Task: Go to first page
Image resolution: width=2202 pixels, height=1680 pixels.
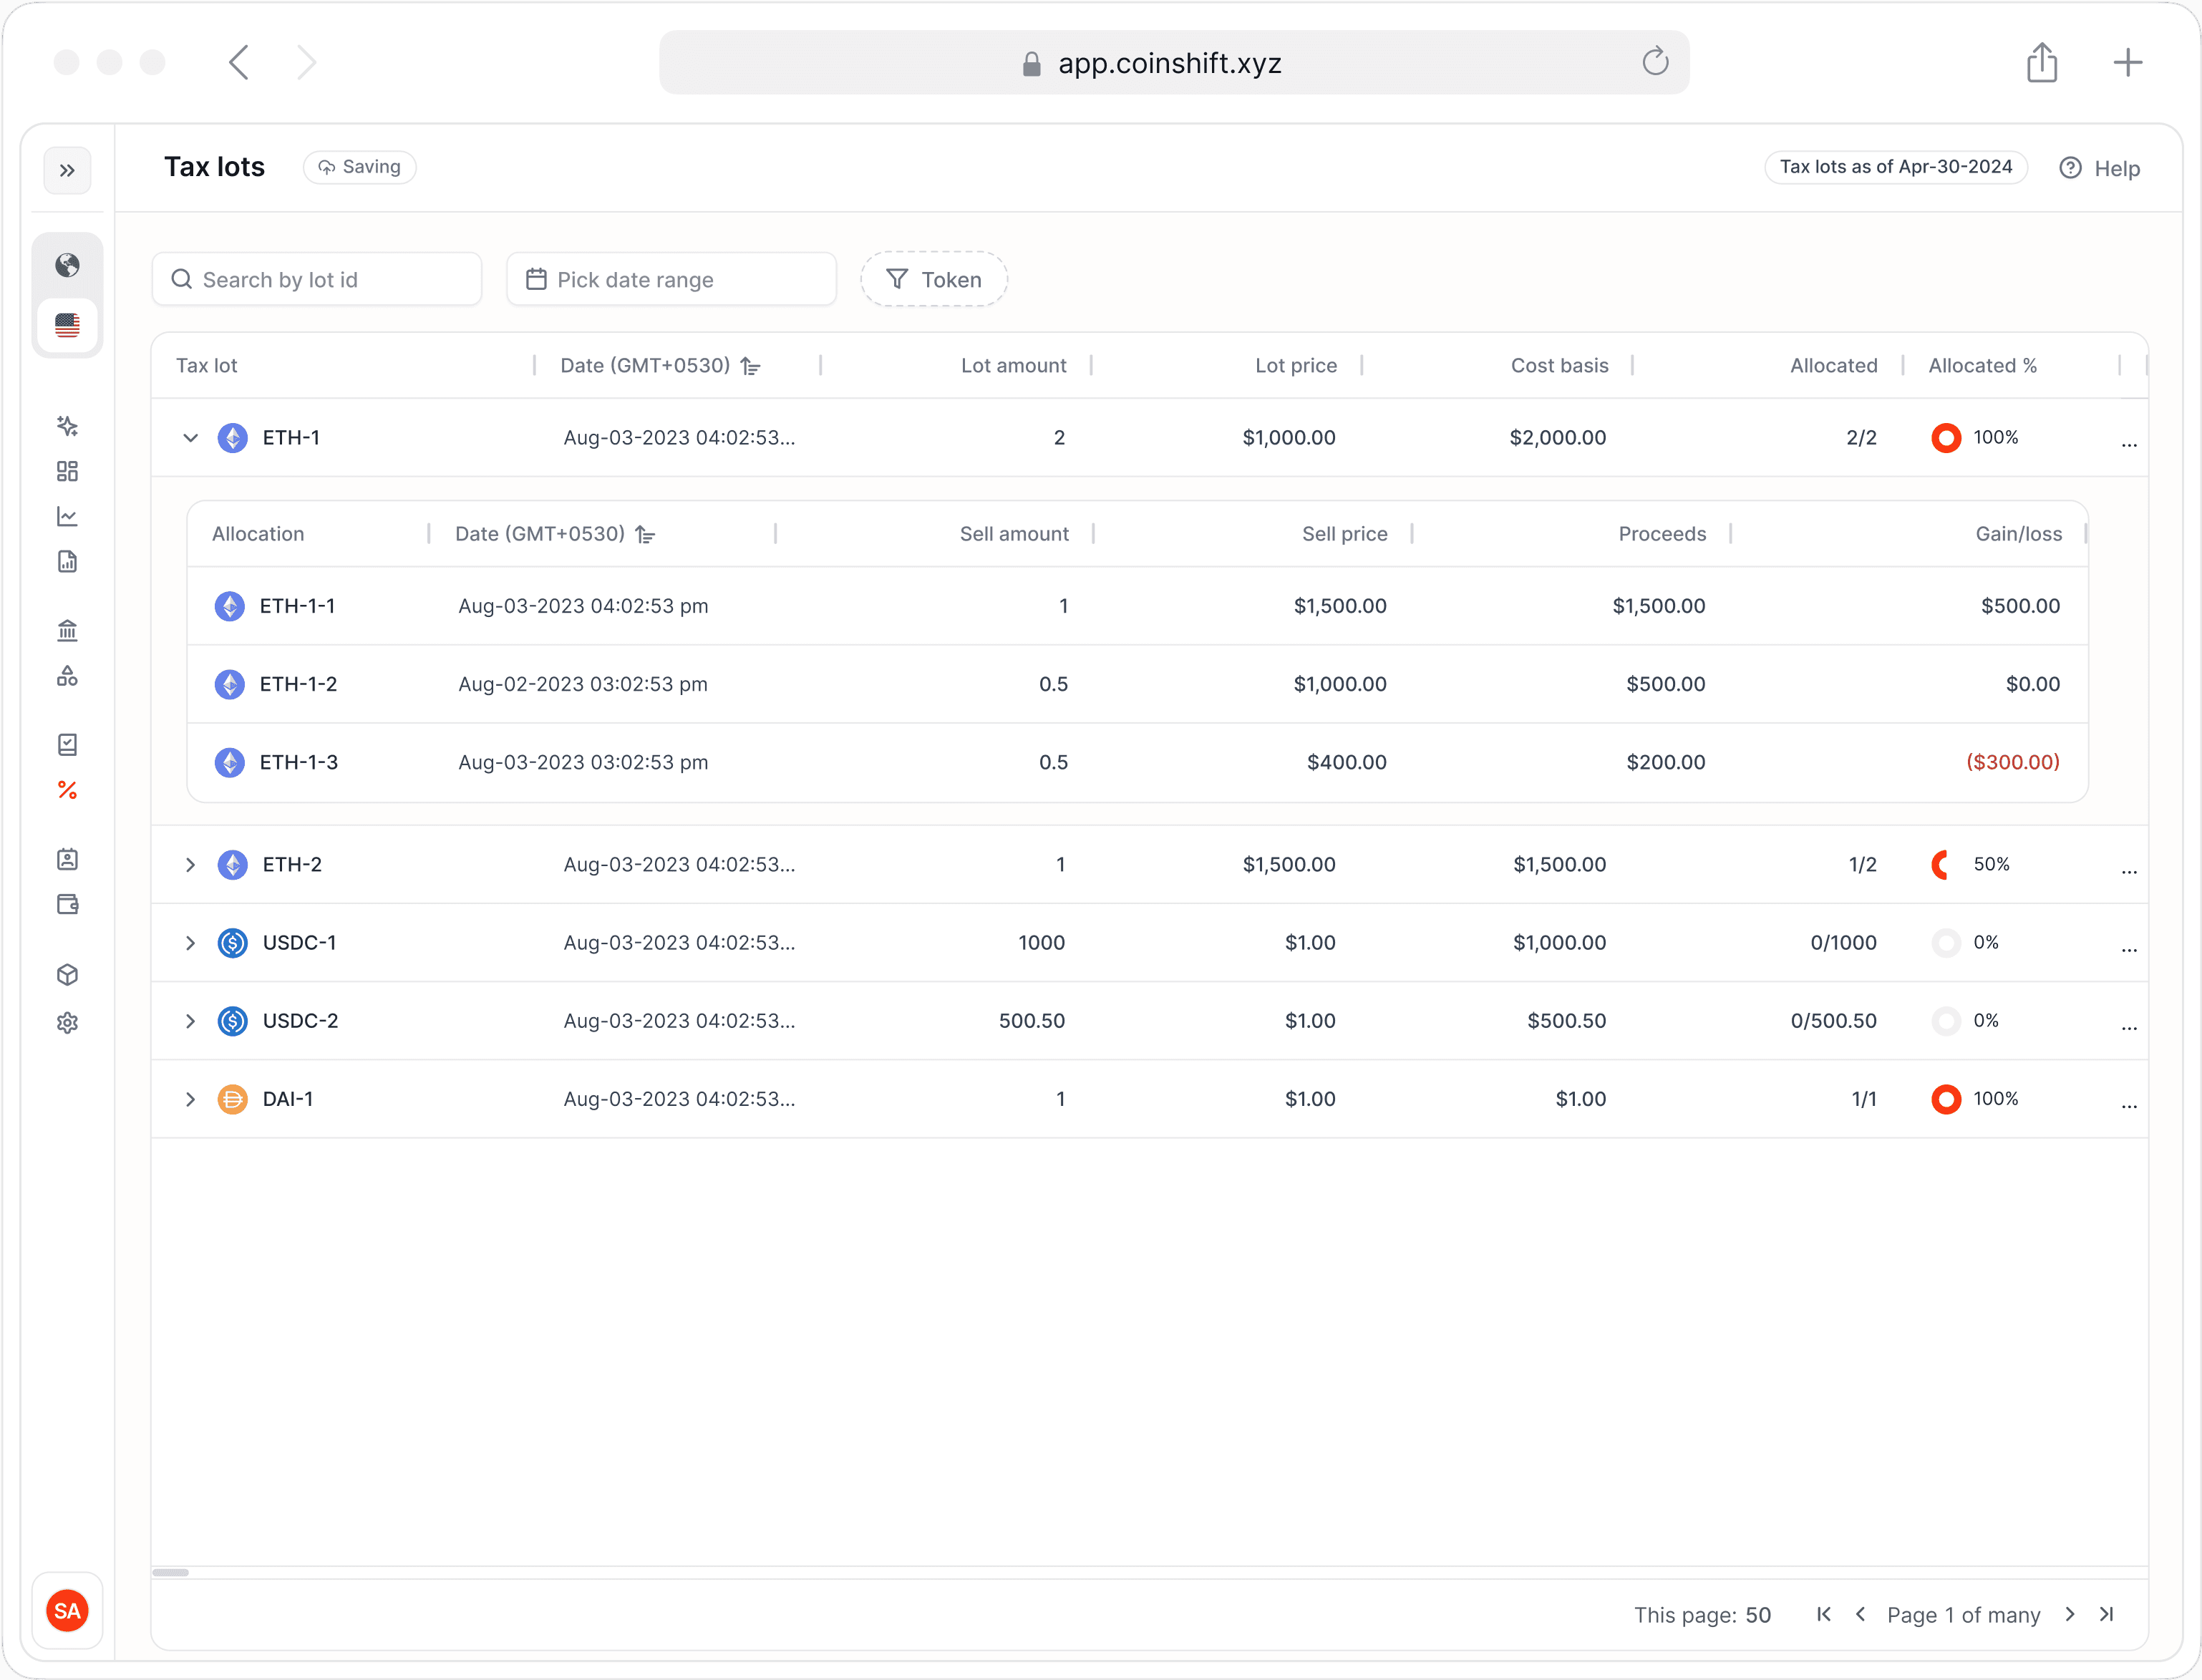Action: 1824,1614
